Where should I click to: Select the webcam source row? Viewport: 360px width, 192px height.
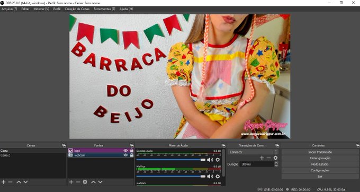[x=101, y=155]
